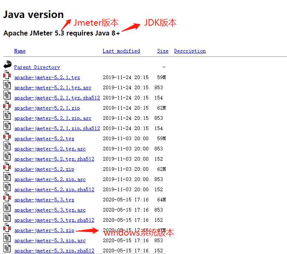Viewport: 287px width, 254px height.
Task: Click the document icon for apache-jmeter-5.2.1.tgz.sha512
Action: [7, 95]
